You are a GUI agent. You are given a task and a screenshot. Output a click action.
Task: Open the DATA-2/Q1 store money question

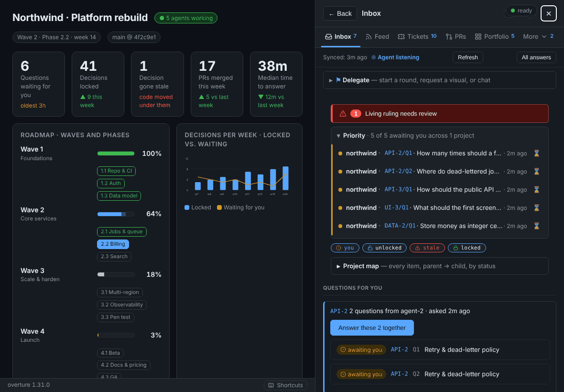[440, 226]
